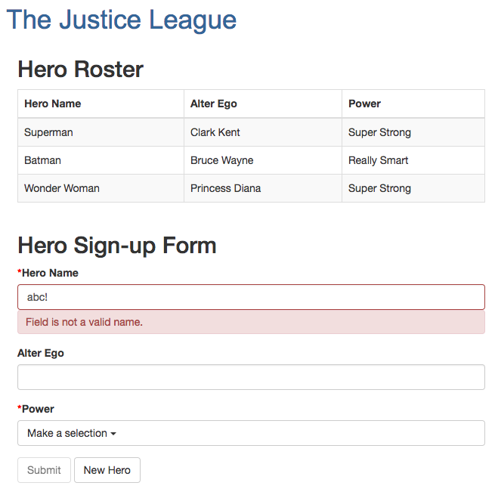Viewport: 495px width, 492px height.
Task: Click the 'Field is not a valid name' alert
Action: click(251, 322)
